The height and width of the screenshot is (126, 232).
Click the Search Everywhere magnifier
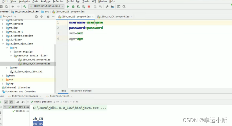click(124, 6)
